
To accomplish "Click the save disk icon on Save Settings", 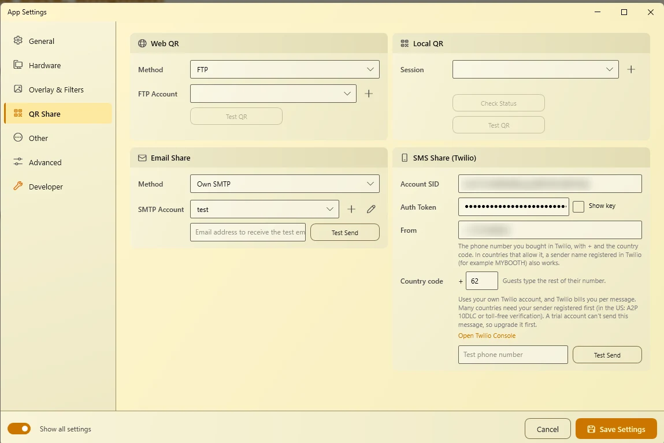I will [x=591, y=429].
